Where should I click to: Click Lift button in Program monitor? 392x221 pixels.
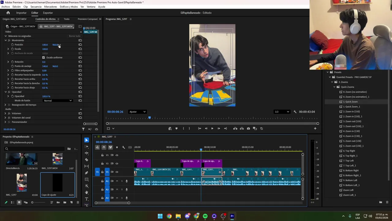click(235, 129)
